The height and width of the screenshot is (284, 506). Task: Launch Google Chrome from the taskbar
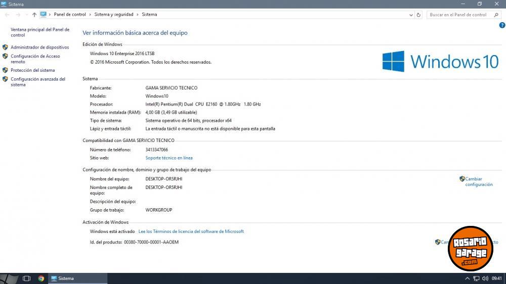point(41,278)
